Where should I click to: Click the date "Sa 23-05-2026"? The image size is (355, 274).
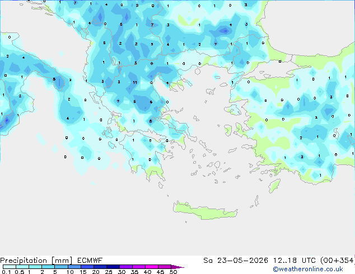click(236, 261)
